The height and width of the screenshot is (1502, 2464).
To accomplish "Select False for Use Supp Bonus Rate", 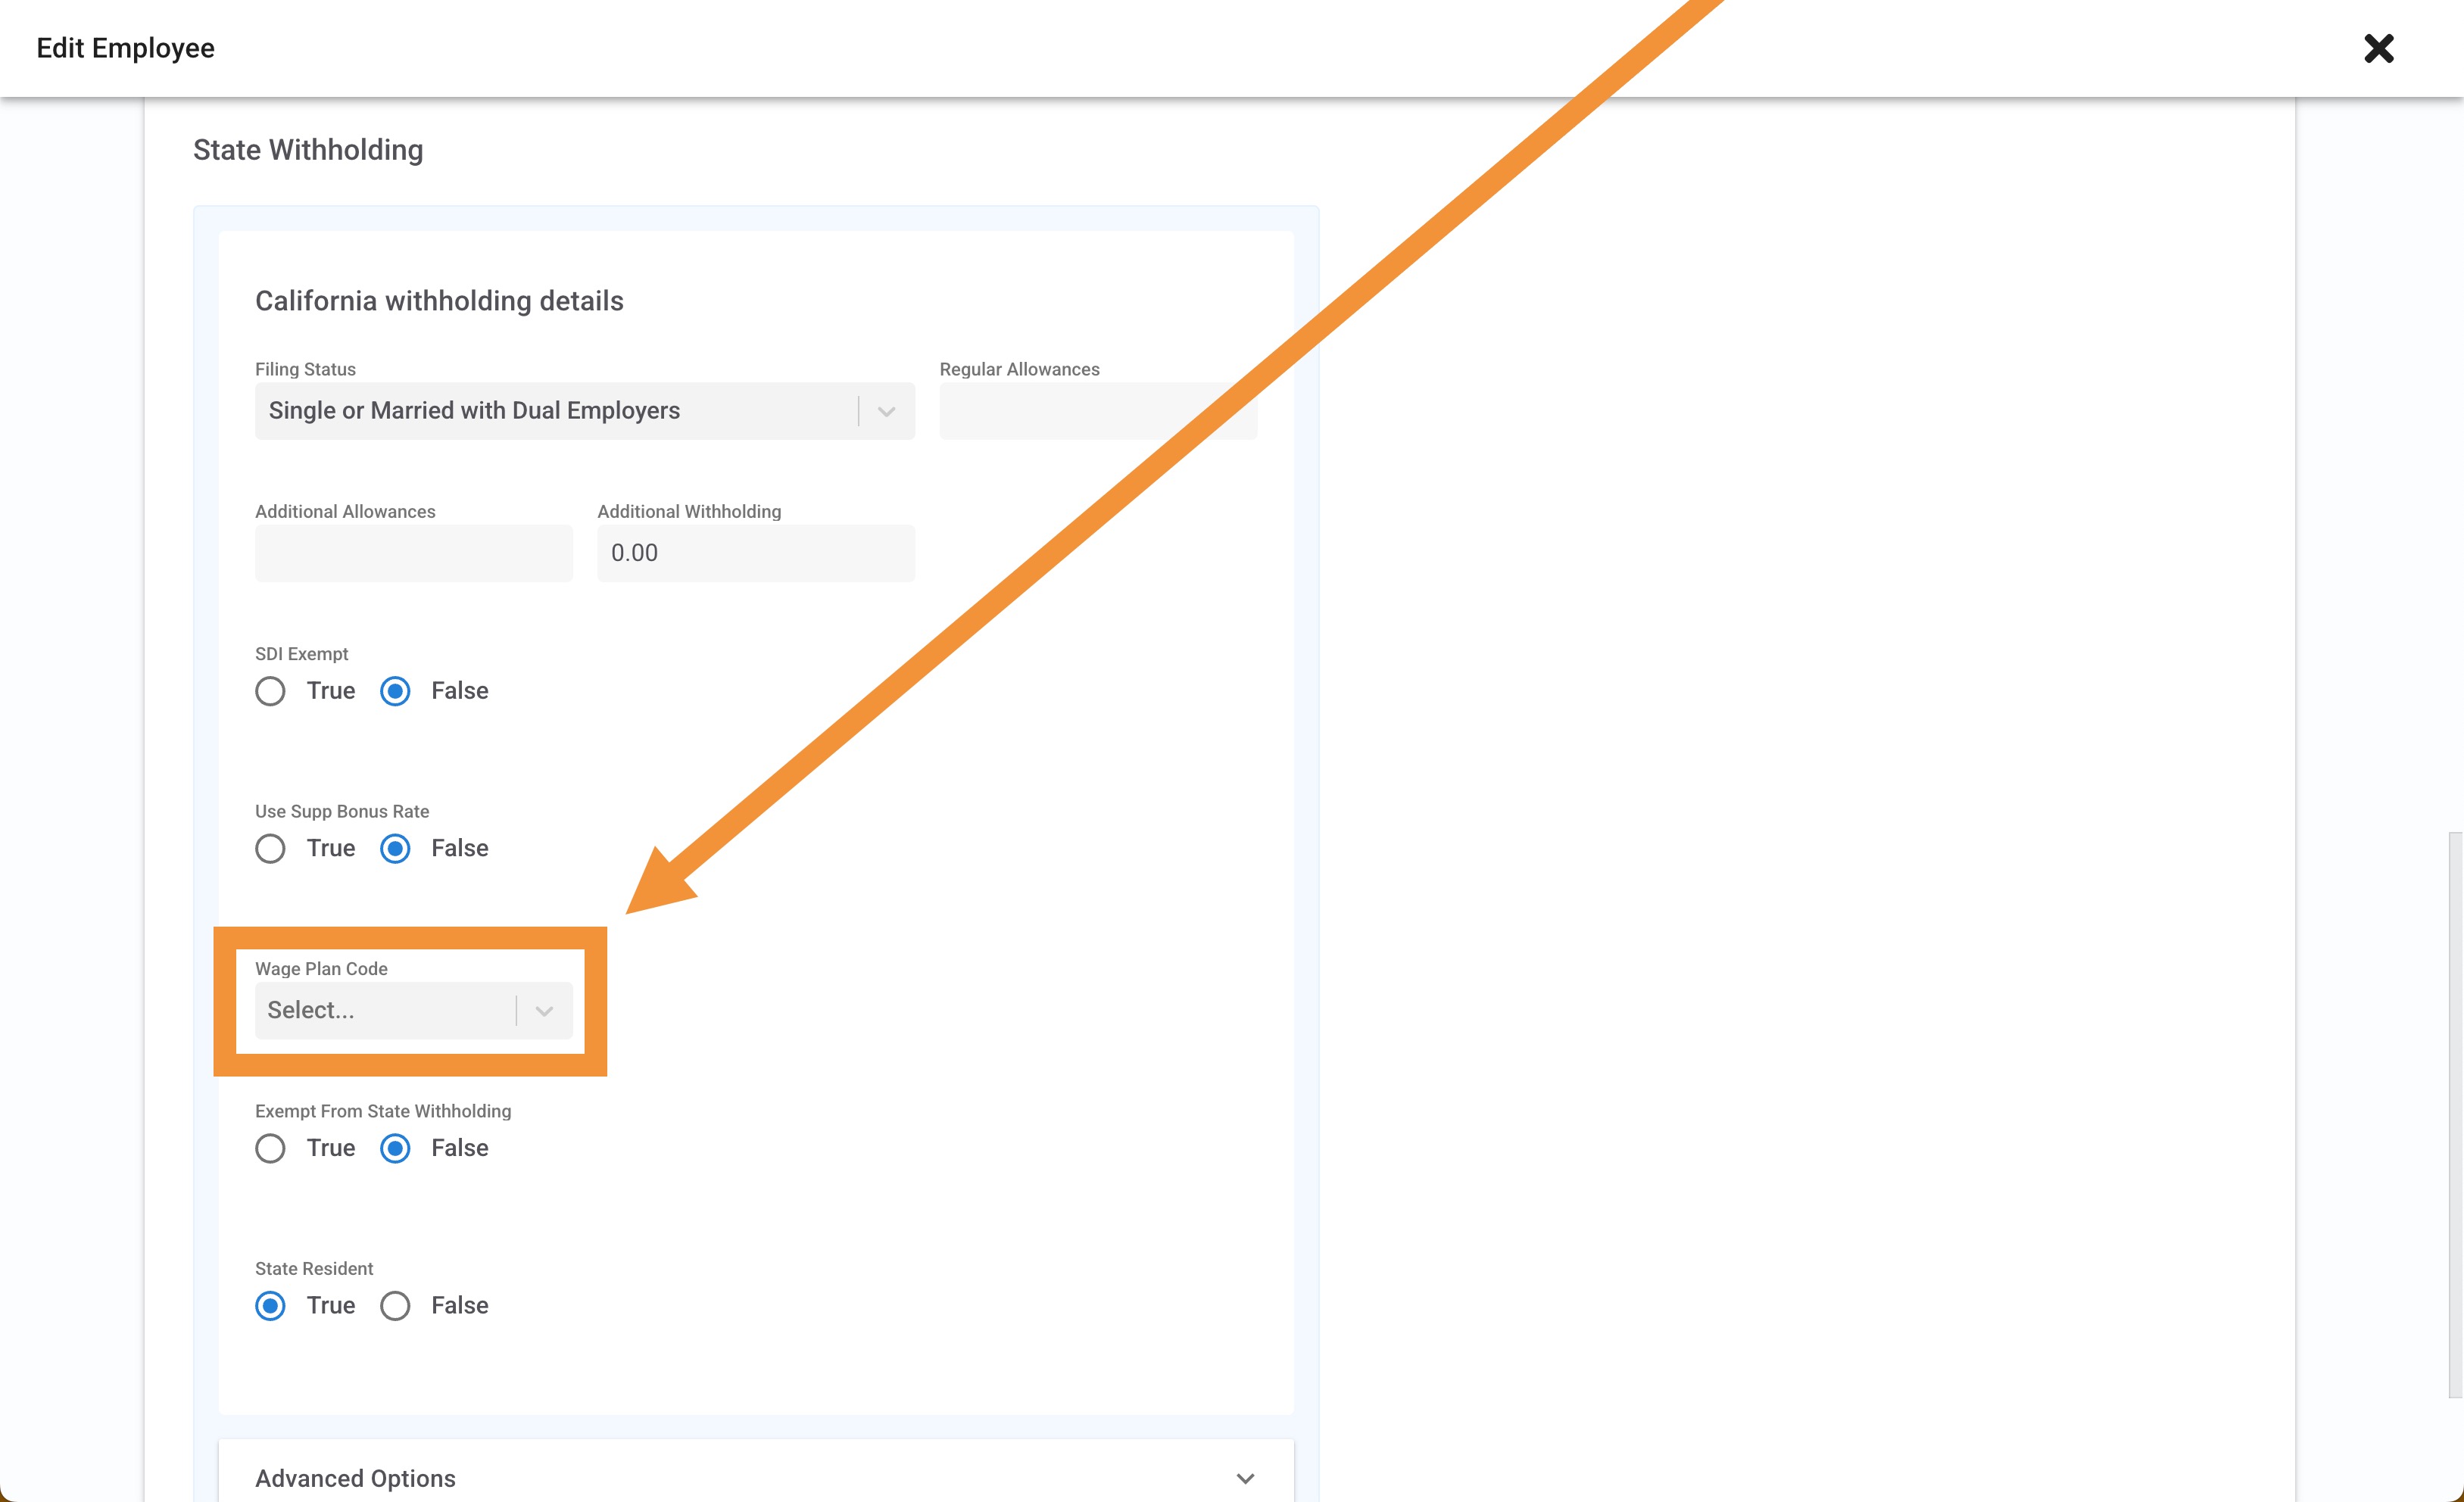I will (395, 848).
